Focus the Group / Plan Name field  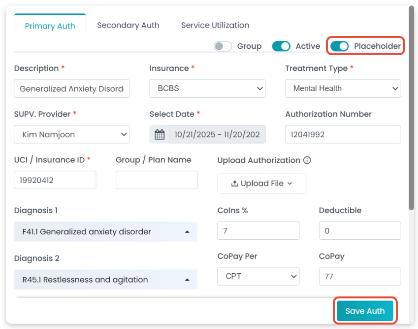157,180
